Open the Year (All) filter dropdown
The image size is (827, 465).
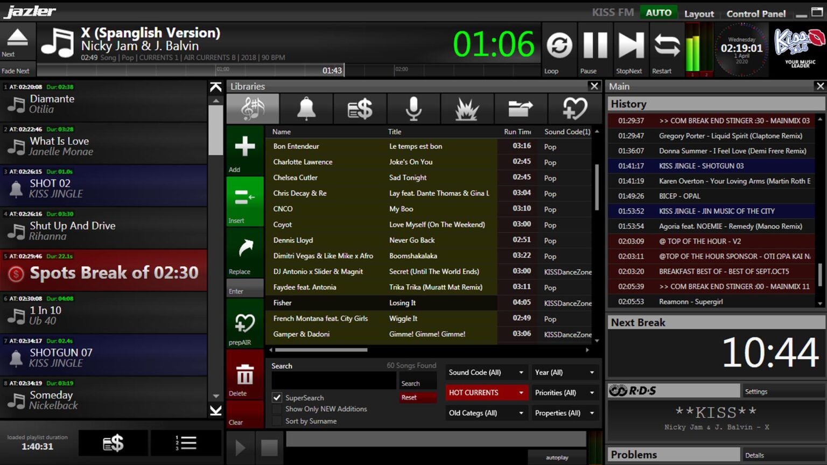click(x=564, y=372)
